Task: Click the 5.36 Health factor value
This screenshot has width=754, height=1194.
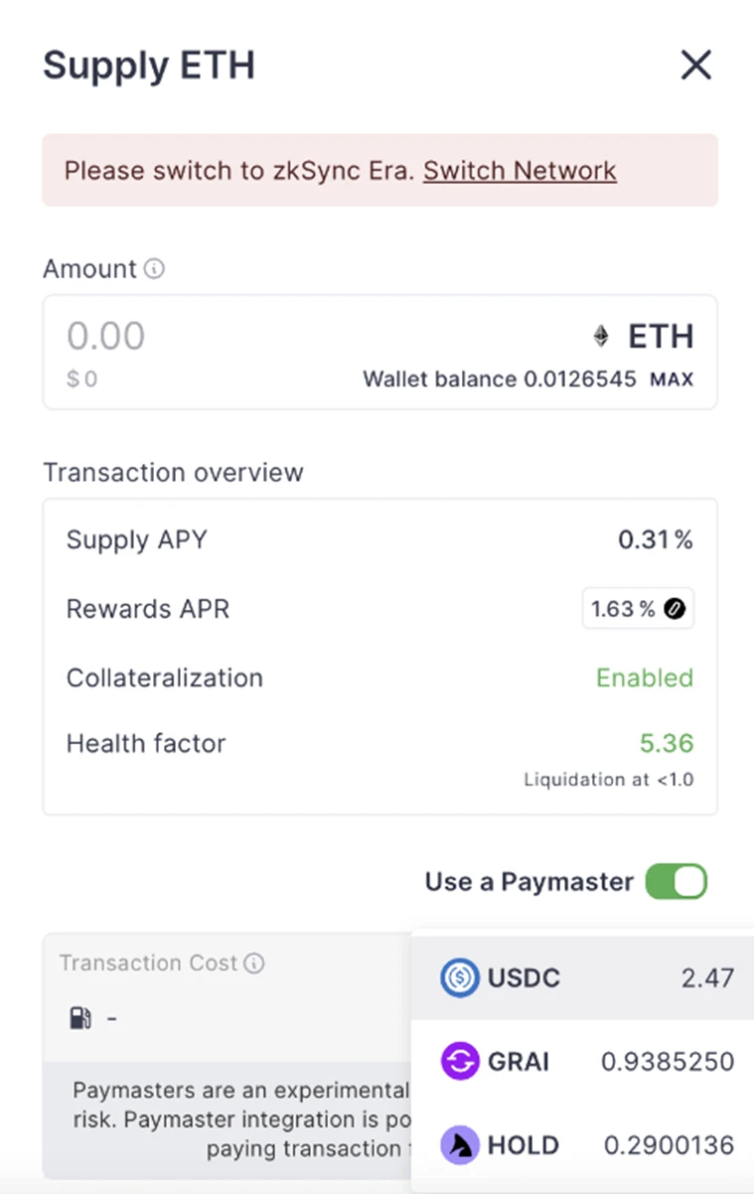Action: point(666,744)
